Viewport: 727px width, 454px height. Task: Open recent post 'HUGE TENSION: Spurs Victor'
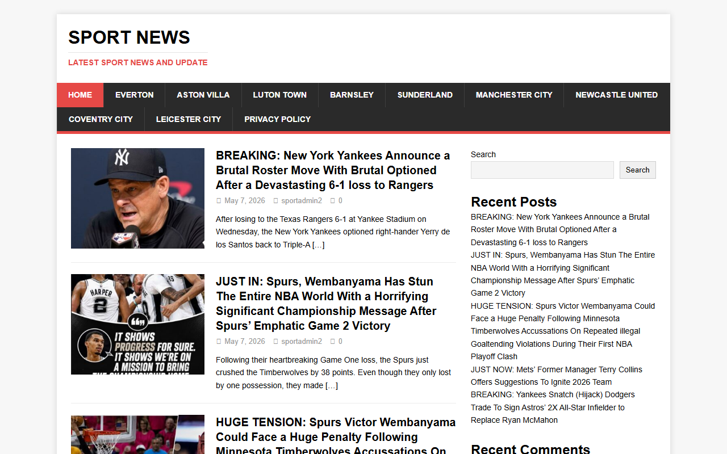click(563, 331)
